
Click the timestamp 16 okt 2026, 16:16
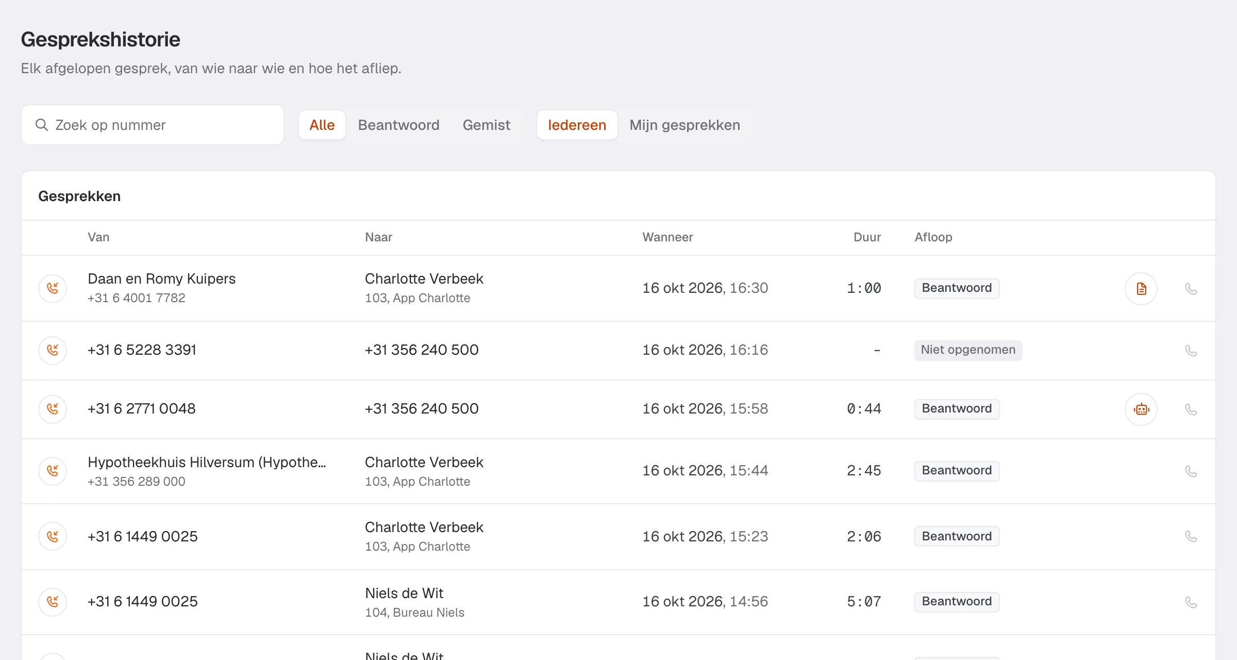(x=705, y=350)
